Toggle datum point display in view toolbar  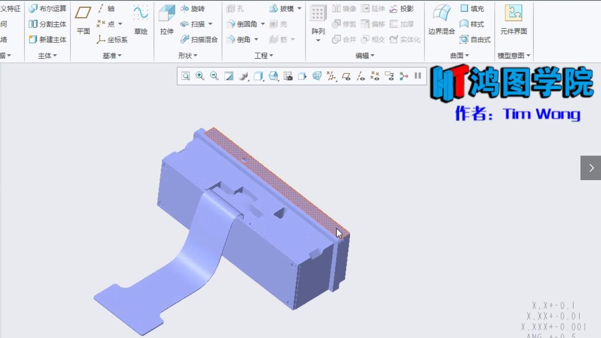(x=375, y=76)
